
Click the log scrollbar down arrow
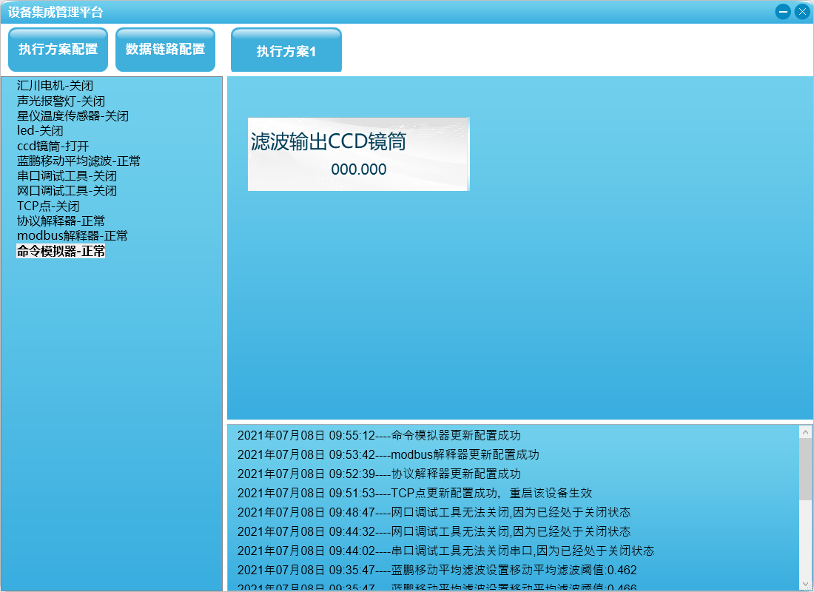click(805, 584)
